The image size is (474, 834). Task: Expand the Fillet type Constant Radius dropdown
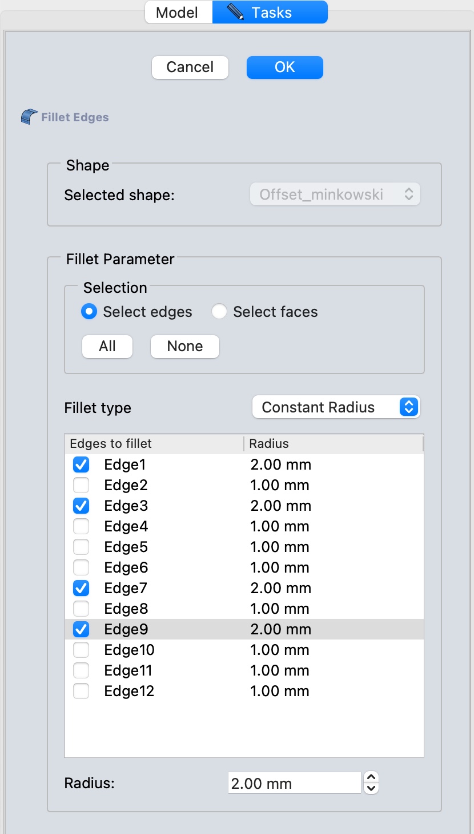pos(336,407)
